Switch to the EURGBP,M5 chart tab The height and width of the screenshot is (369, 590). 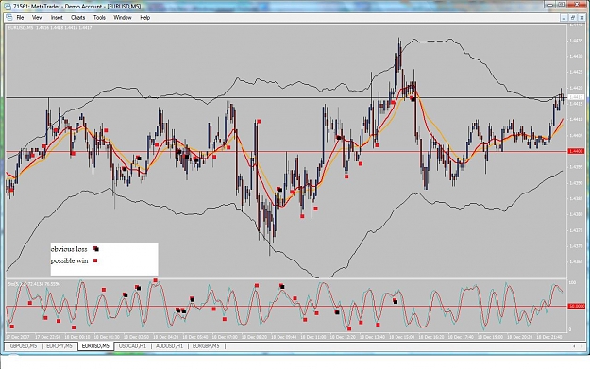pos(206,346)
